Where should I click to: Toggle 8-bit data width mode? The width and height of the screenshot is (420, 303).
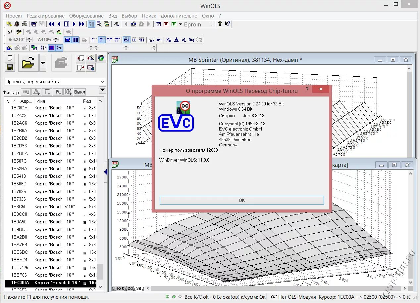[x=94, y=40]
